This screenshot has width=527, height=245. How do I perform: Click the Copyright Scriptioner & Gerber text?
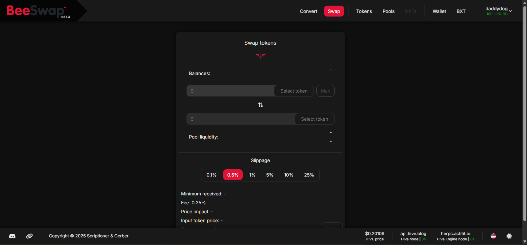tap(89, 236)
